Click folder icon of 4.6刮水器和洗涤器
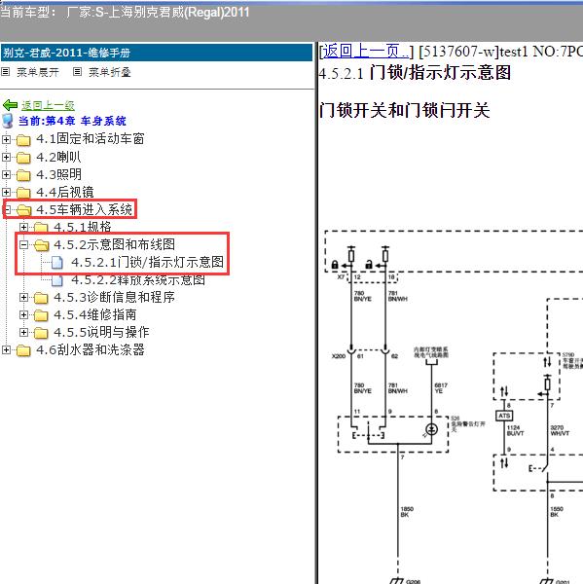Image resolution: width=583 pixels, height=584 pixels. pos(23,350)
